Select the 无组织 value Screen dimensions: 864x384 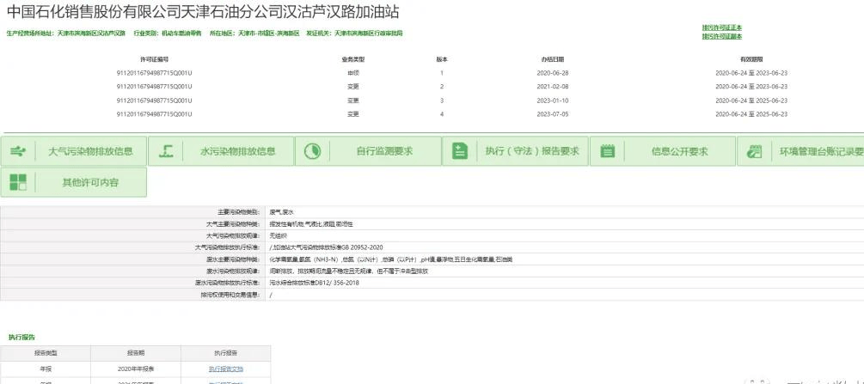tap(278, 235)
